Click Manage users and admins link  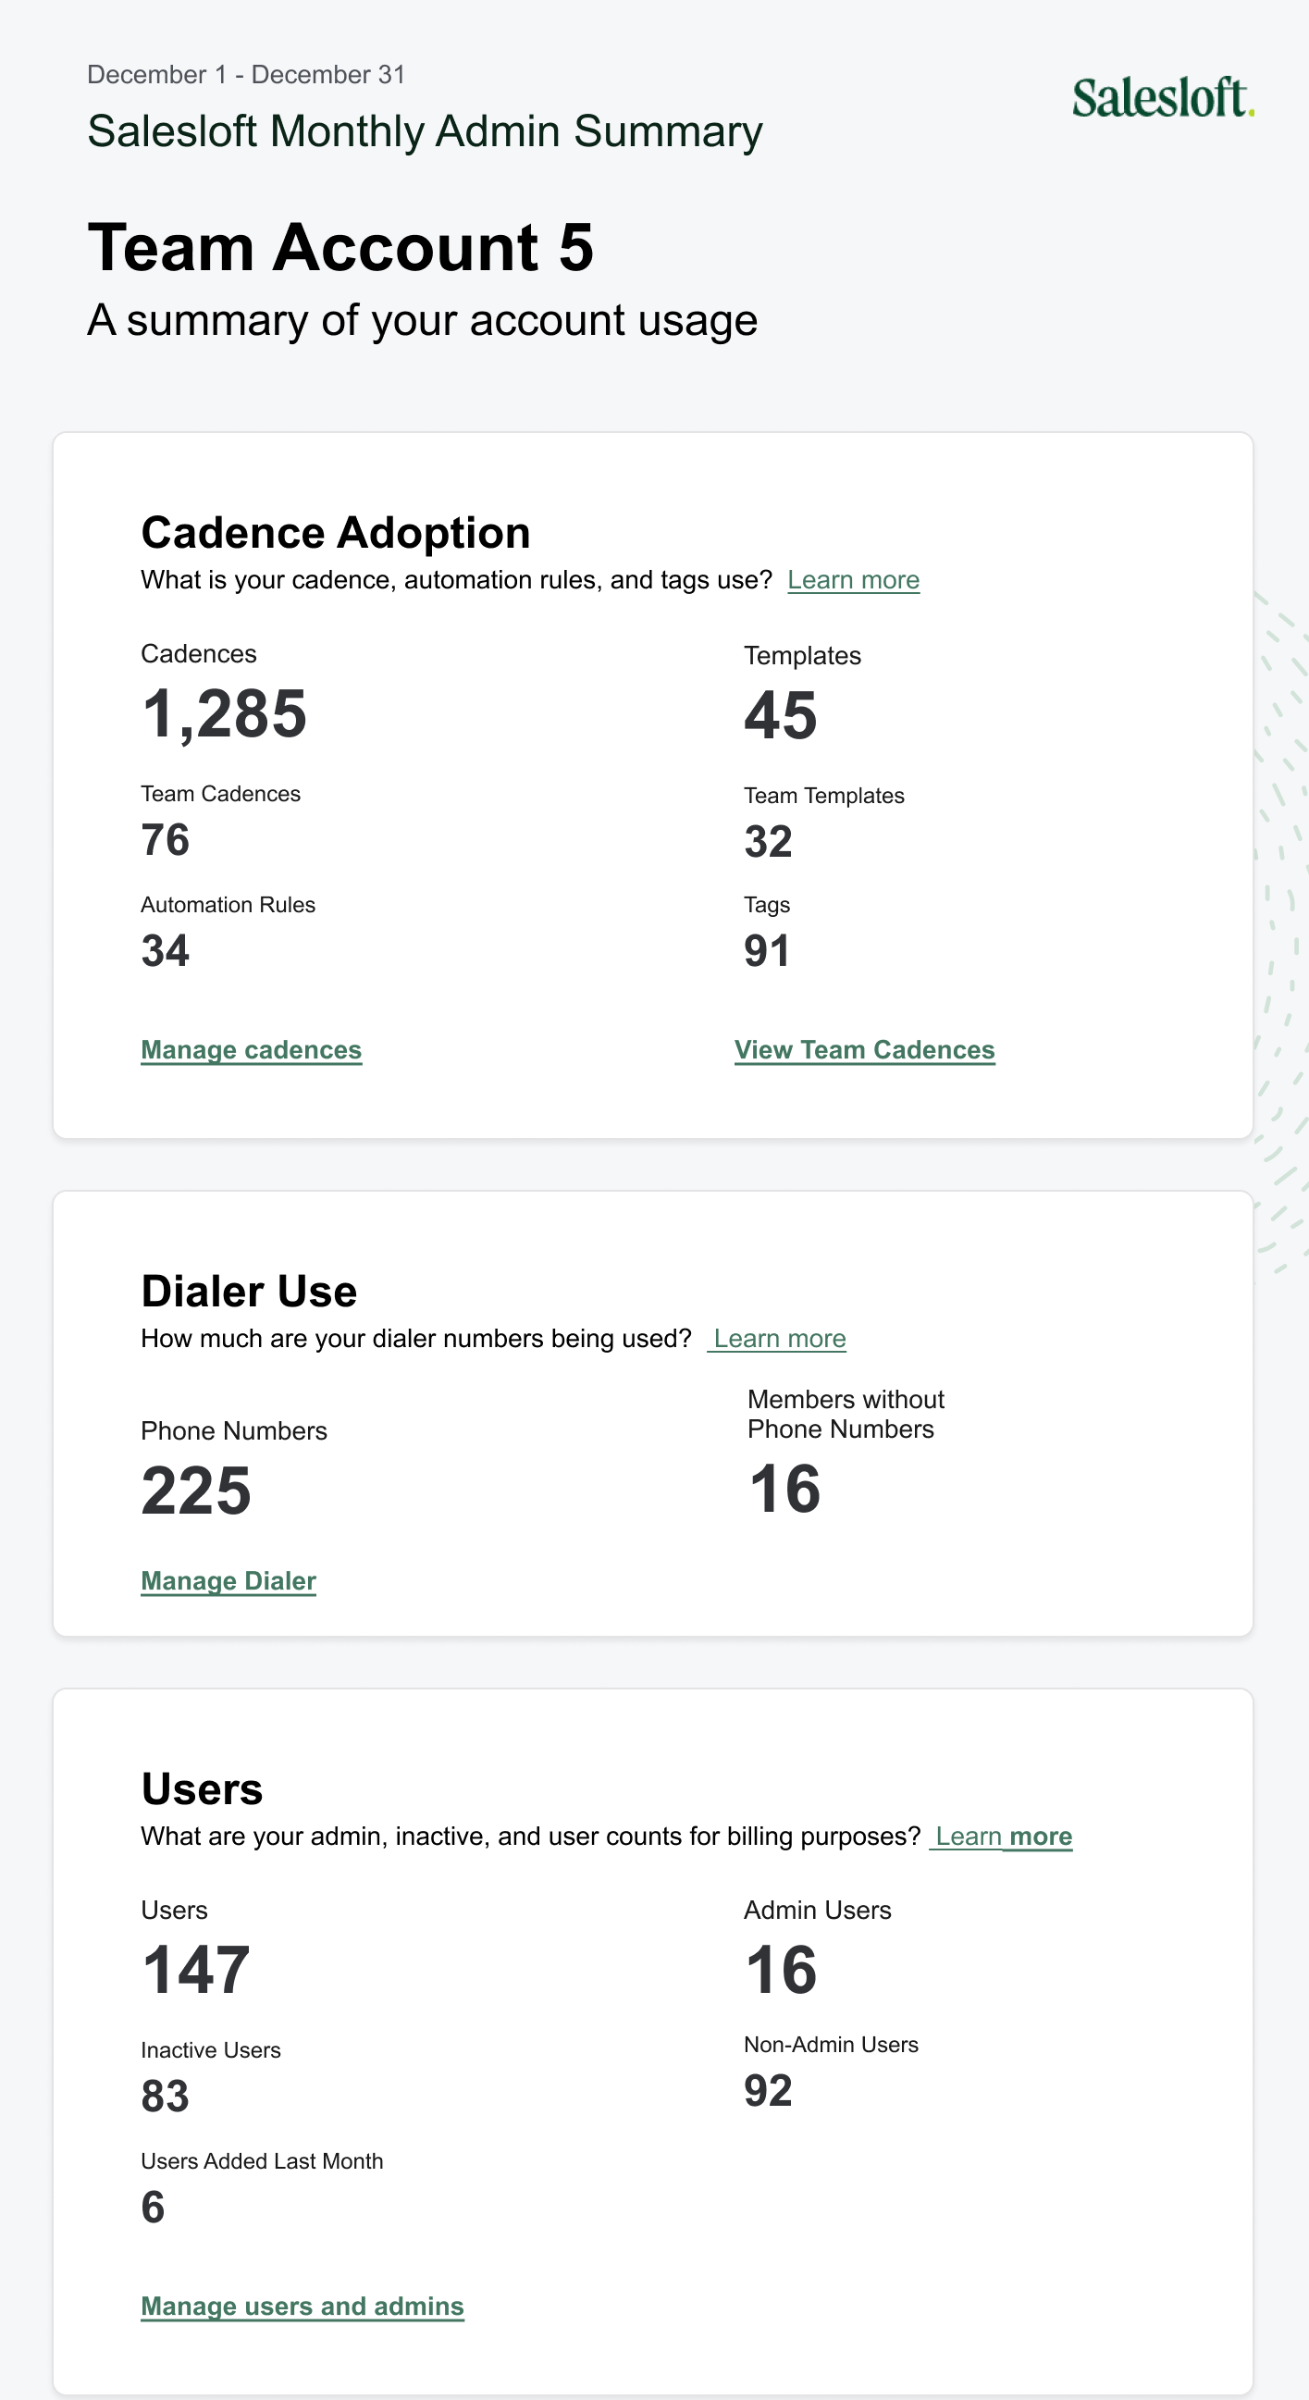point(302,2305)
